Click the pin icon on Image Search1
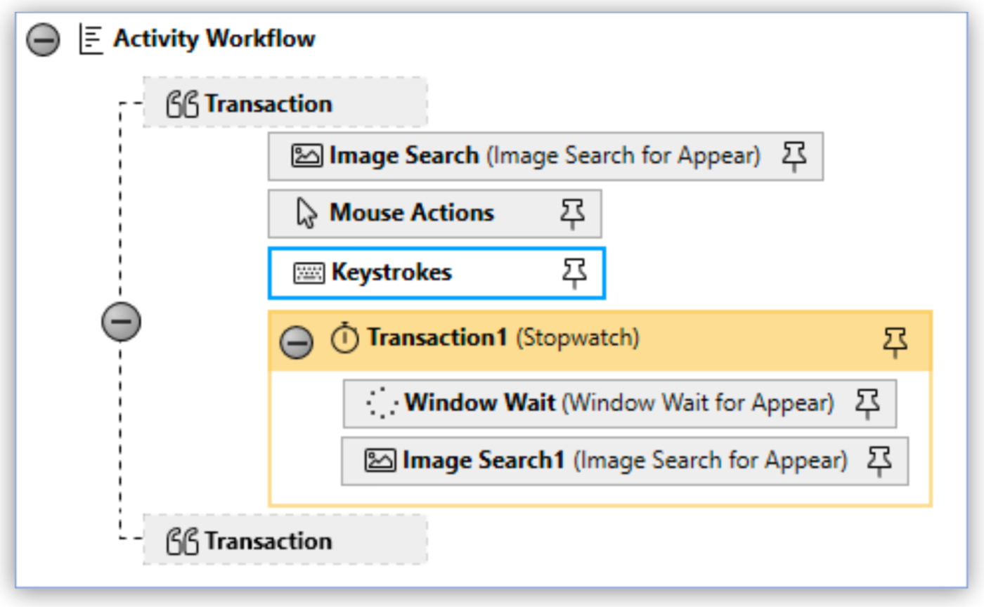Image resolution: width=984 pixels, height=607 pixels. point(876,459)
